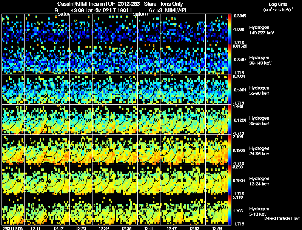Select the Hydrogen 90-149 keV label
The width and height of the screenshot is (302, 230).
[x=260, y=60]
